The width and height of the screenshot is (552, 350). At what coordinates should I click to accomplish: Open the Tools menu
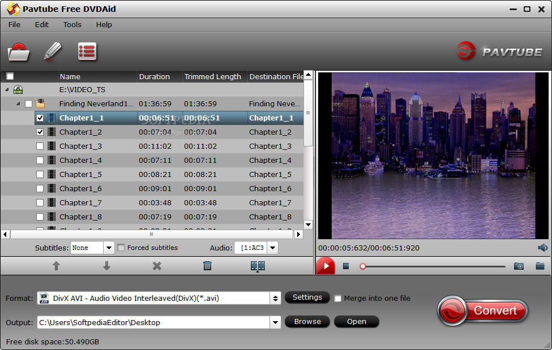72,25
